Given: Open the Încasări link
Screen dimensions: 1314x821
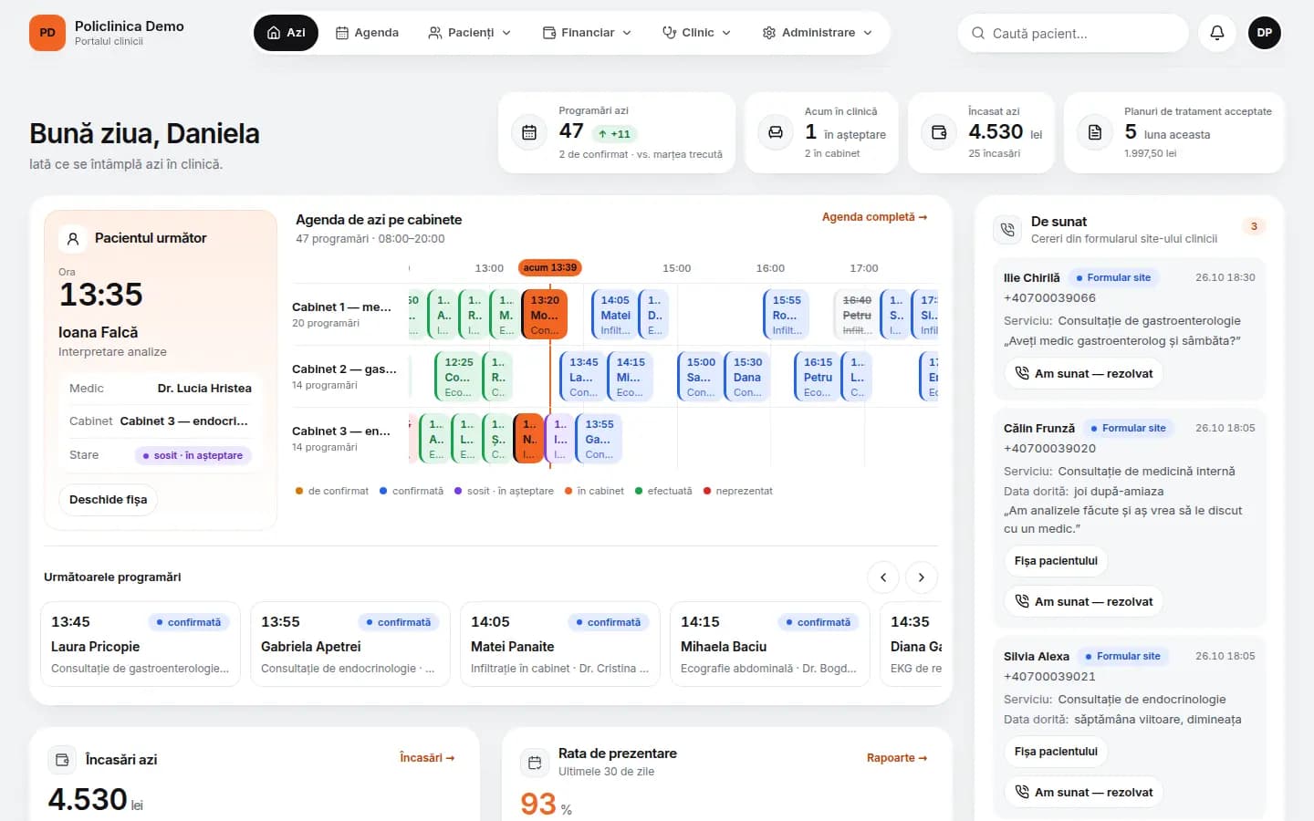Looking at the screenshot, I should point(427,758).
